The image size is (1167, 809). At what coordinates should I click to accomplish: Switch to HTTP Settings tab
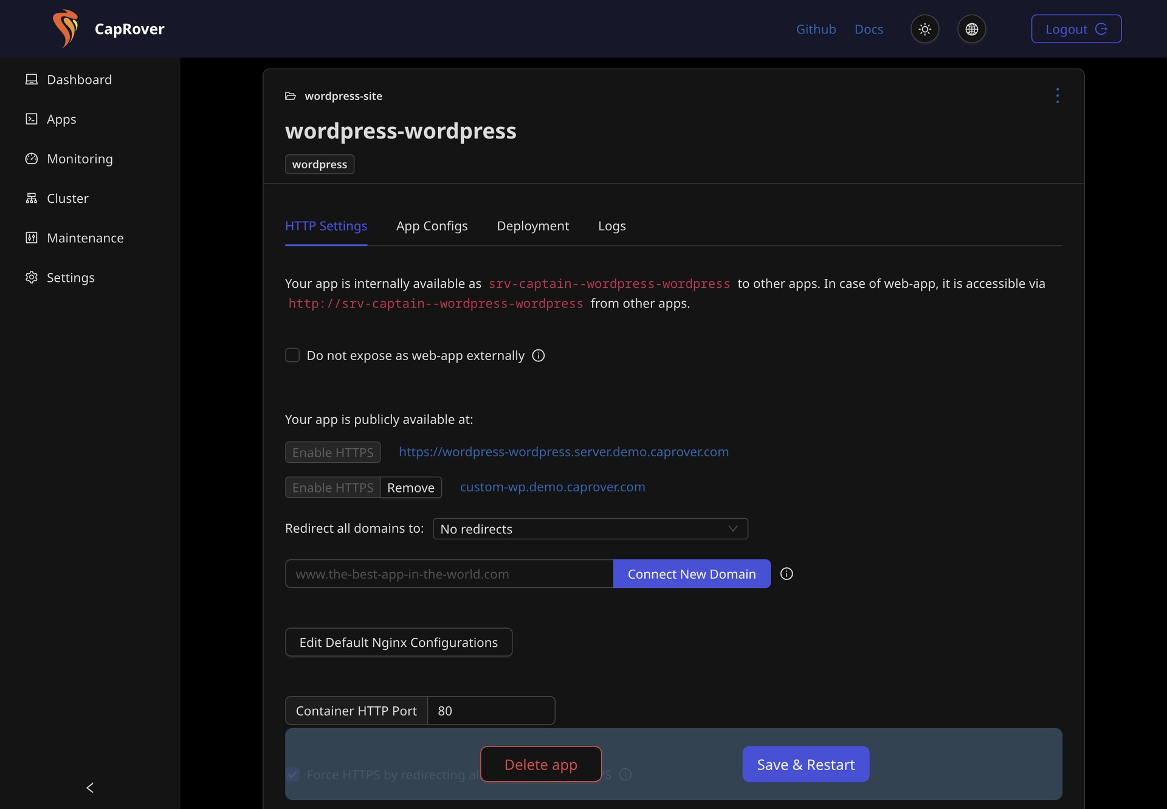tap(326, 226)
